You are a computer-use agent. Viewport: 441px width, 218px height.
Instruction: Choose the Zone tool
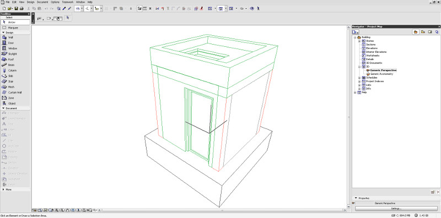click(x=15, y=98)
